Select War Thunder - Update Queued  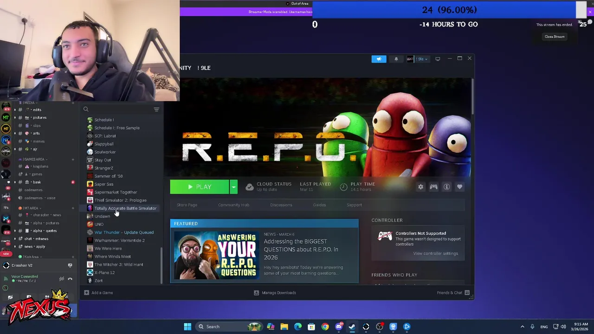[x=123, y=232]
